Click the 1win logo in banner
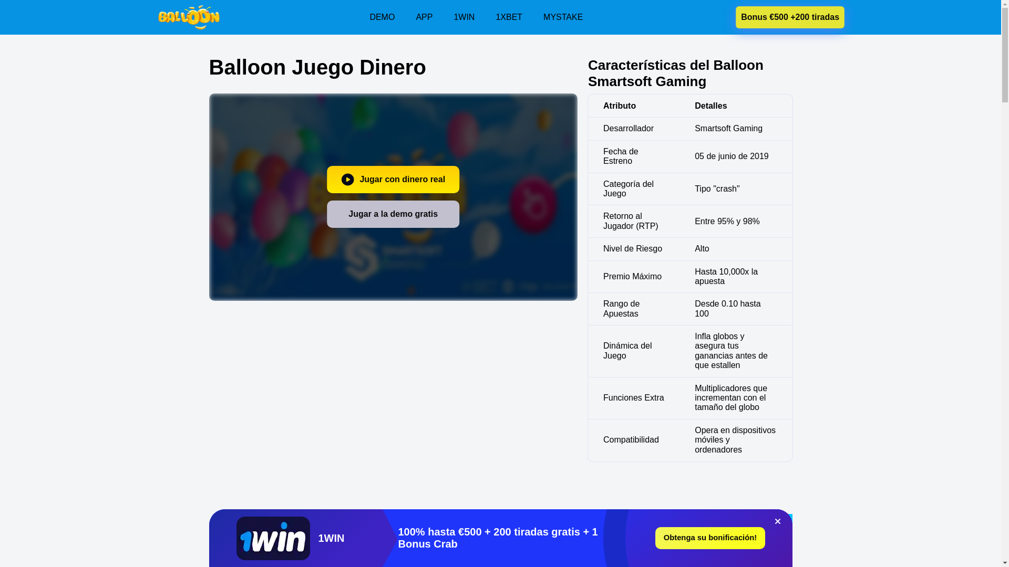The width and height of the screenshot is (1009, 567). click(273, 538)
